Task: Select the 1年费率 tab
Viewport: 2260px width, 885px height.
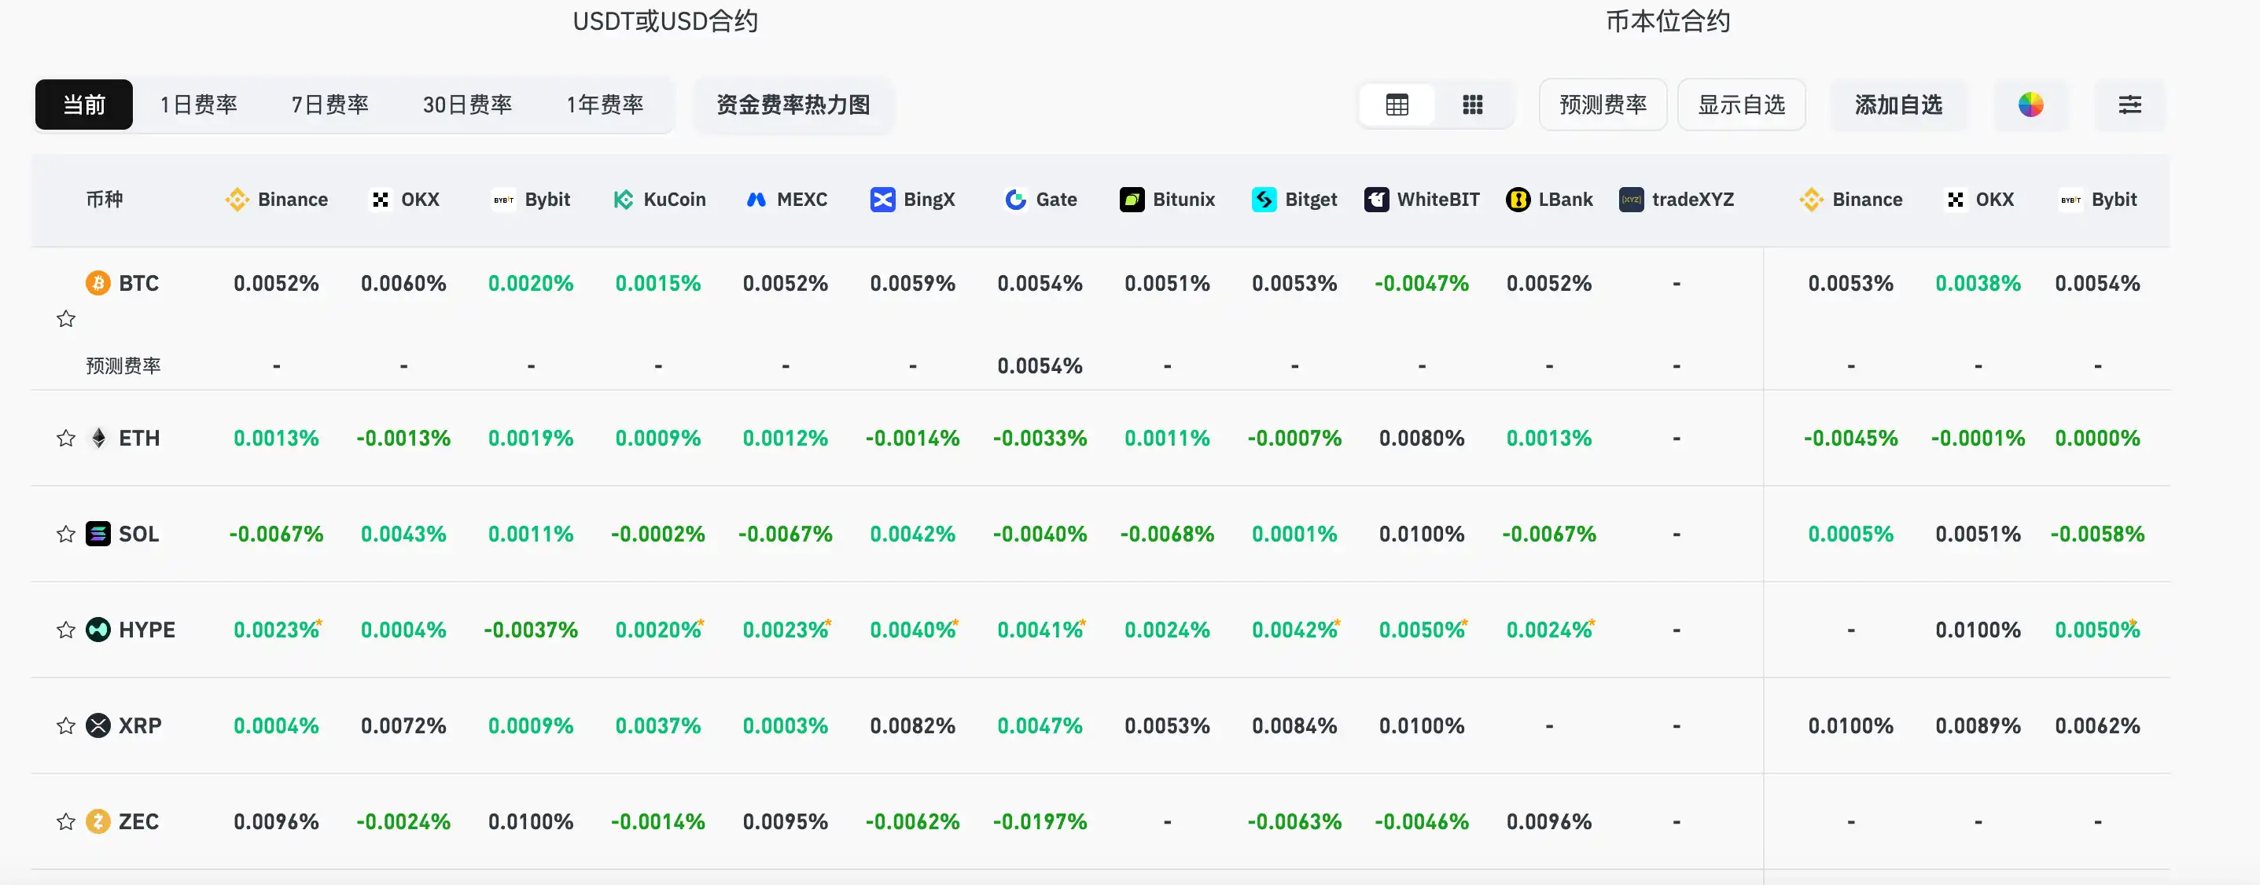Action: pyautogui.click(x=605, y=105)
